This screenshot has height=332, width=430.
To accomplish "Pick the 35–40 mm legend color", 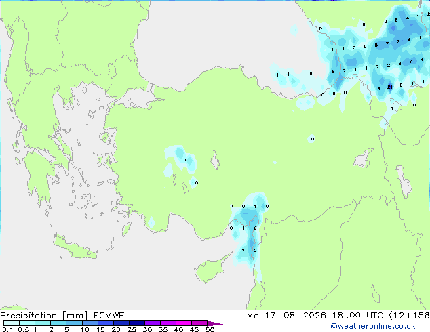I will pos(168,323).
